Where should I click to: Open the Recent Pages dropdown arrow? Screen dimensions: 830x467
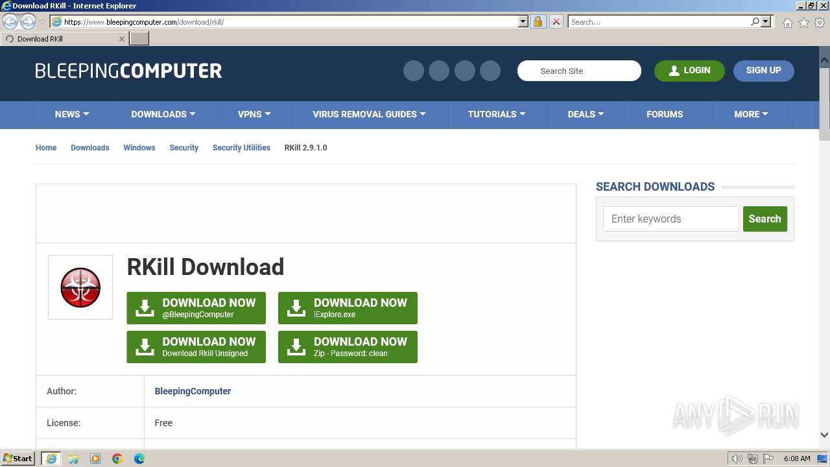click(43, 22)
